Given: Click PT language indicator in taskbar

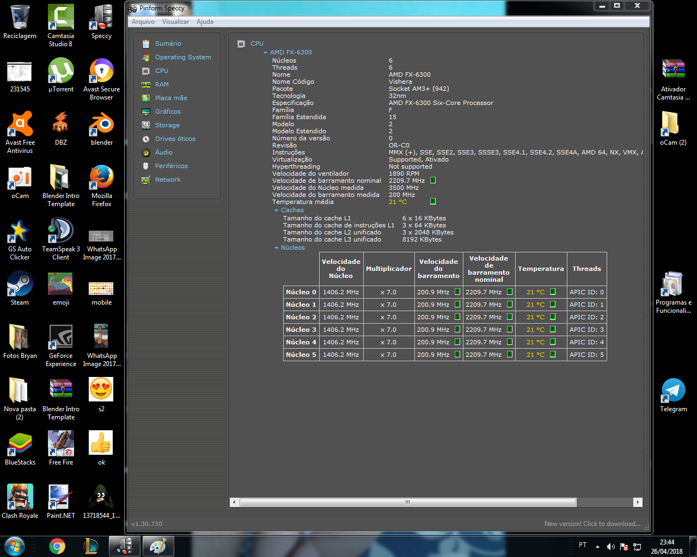Looking at the screenshot, I should (583, 545).
